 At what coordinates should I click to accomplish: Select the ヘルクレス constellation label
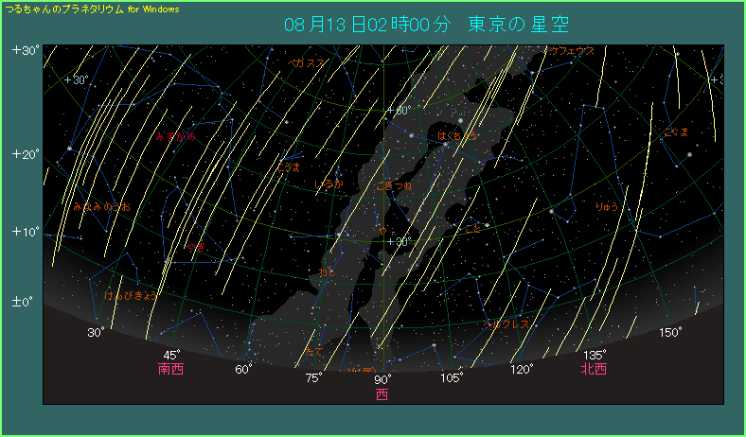(506, 324)
